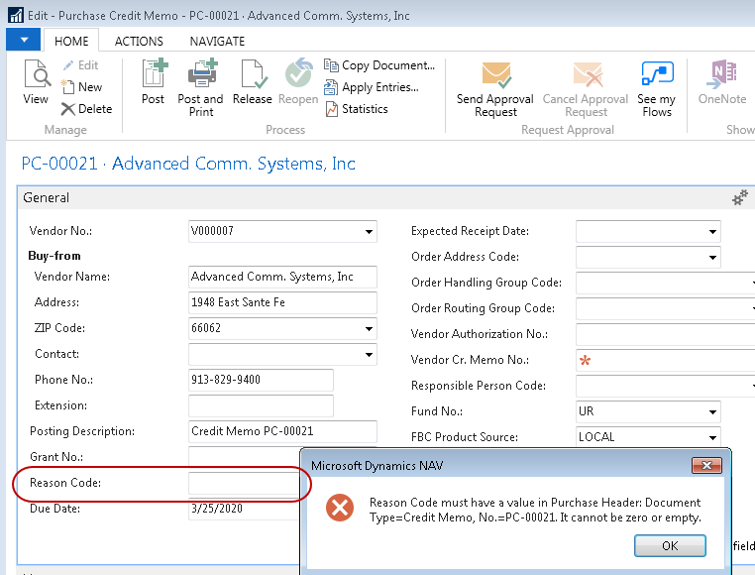Delete the record via Delete button
The height and width of the screenshot is (575, 755).
86,109
